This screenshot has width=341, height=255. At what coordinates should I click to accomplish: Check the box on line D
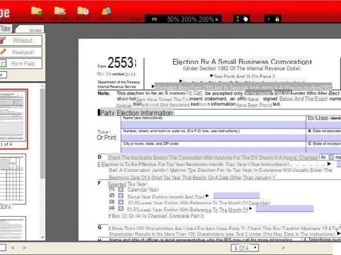tap(331, 157)
